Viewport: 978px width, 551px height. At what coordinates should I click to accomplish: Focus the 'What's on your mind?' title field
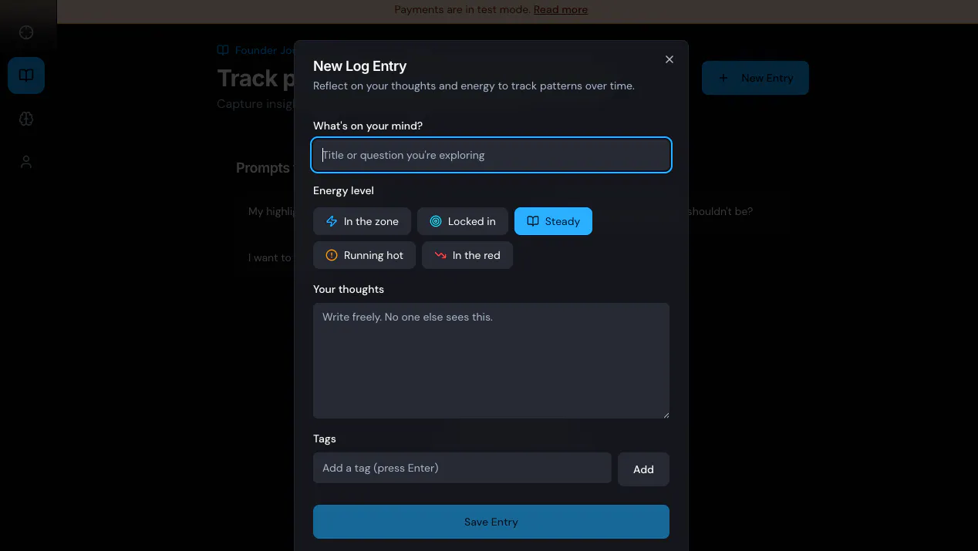(x=491, y=155)
